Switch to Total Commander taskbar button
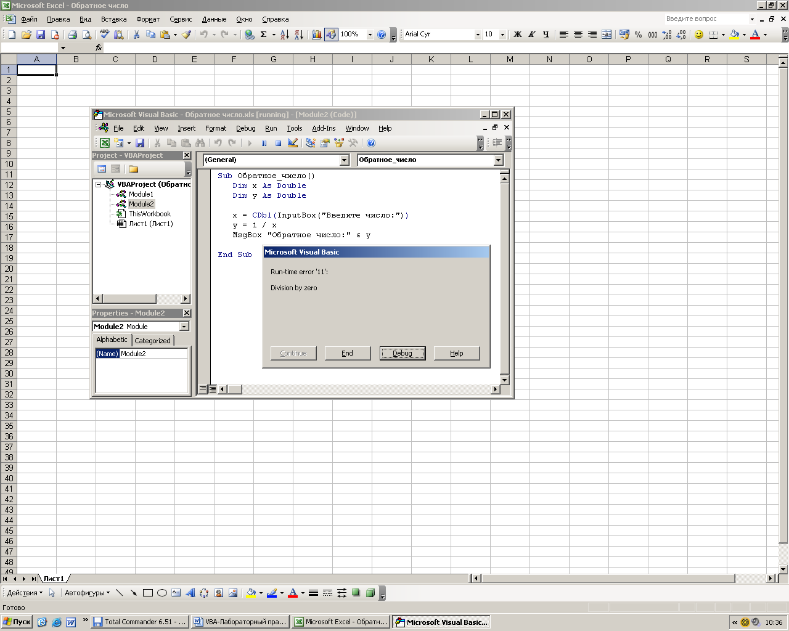 pos(140,622)
